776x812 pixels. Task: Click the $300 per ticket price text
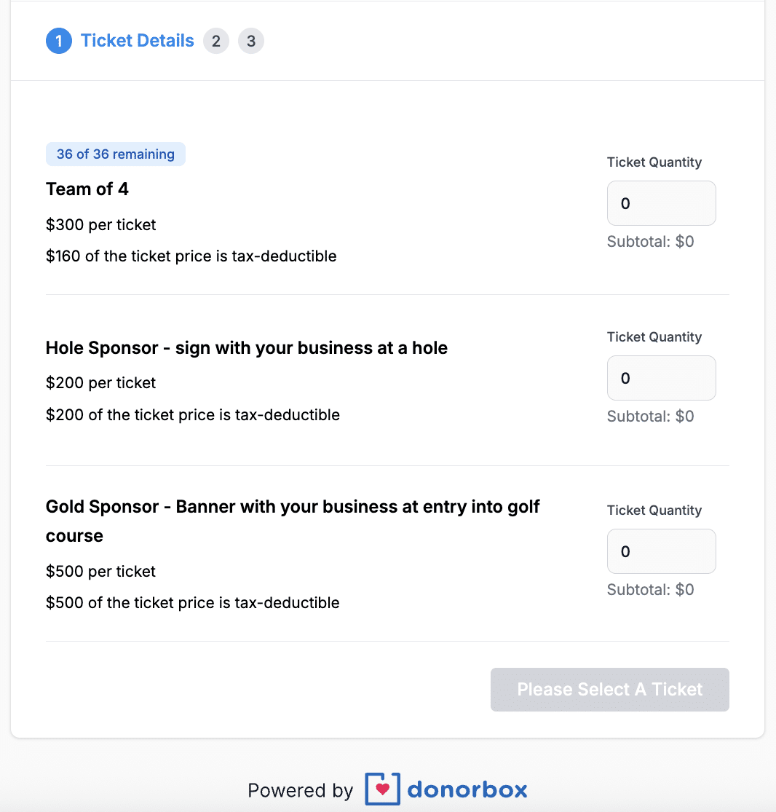click(101, 225)
